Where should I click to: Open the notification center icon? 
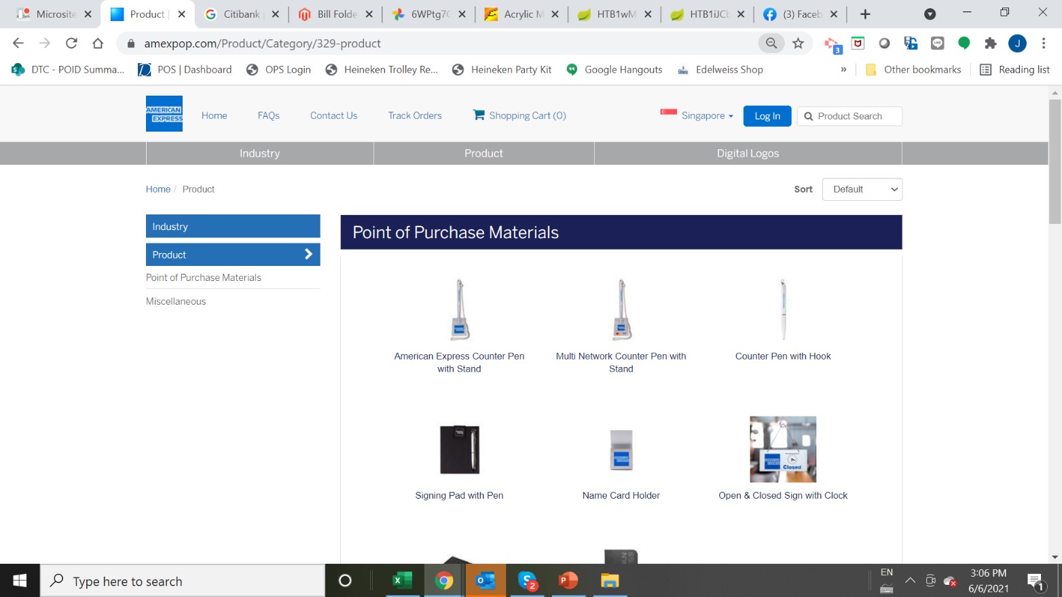click(1035, 581)
